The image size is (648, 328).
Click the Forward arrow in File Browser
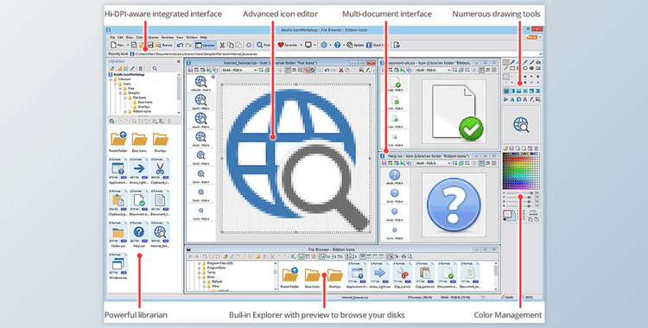coord(197,257)
